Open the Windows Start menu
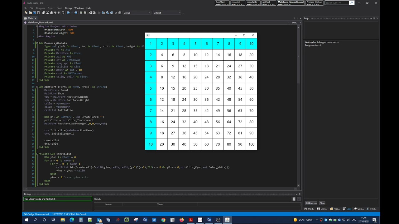399x224 pixels. [x=26, y=220]
